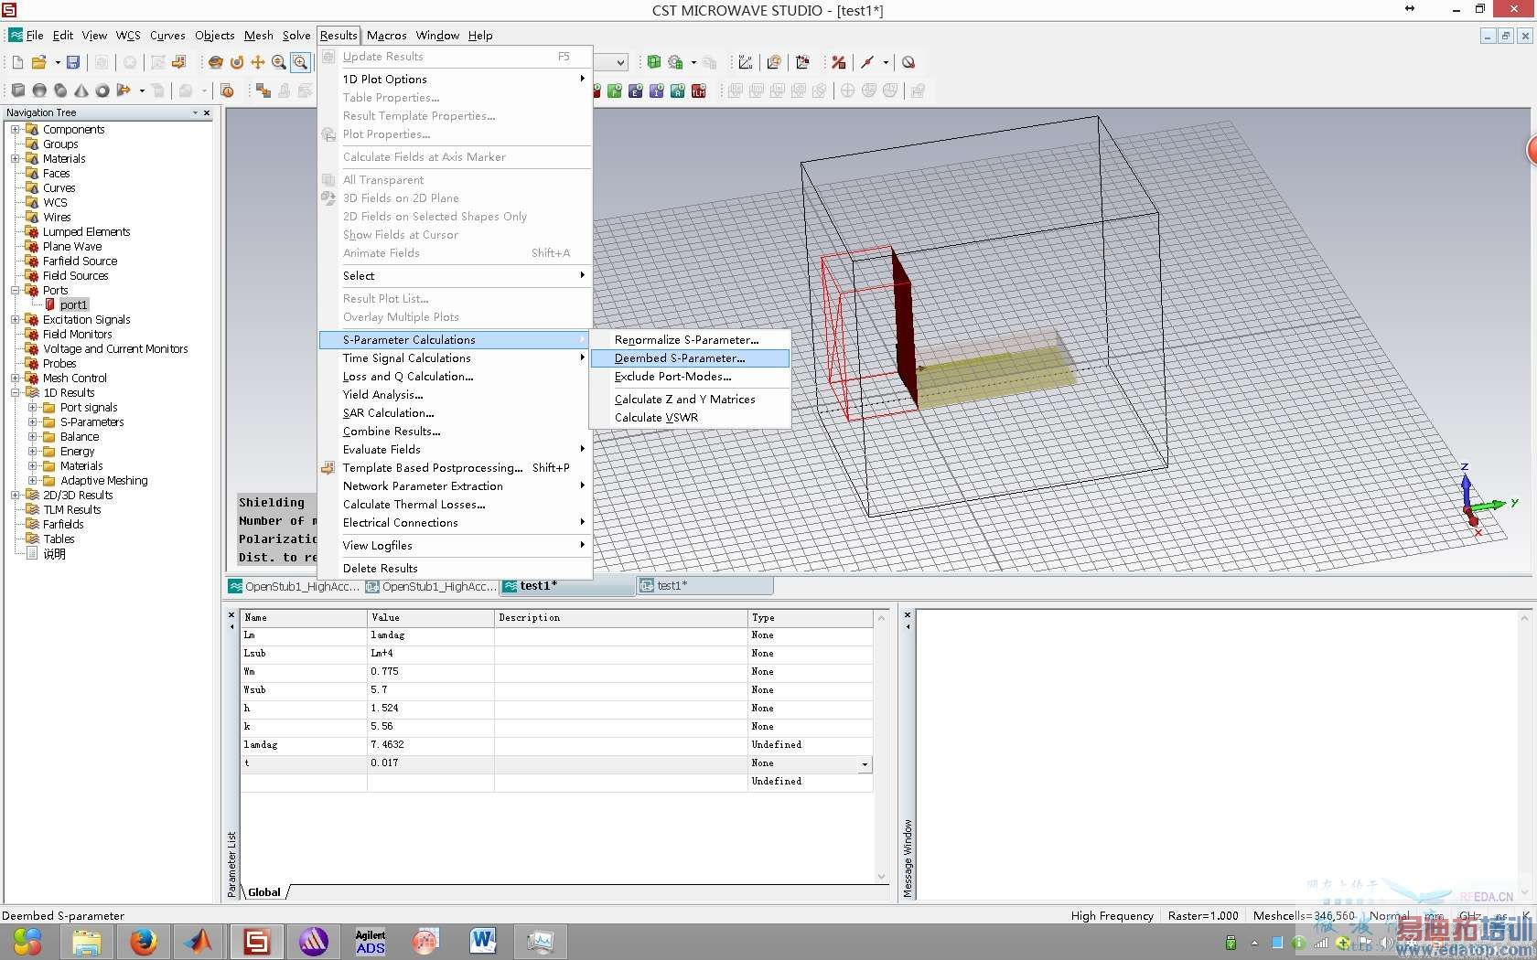Open Global mesh properties gear icon
This screenshot has width=1537, height=960.
675,62
